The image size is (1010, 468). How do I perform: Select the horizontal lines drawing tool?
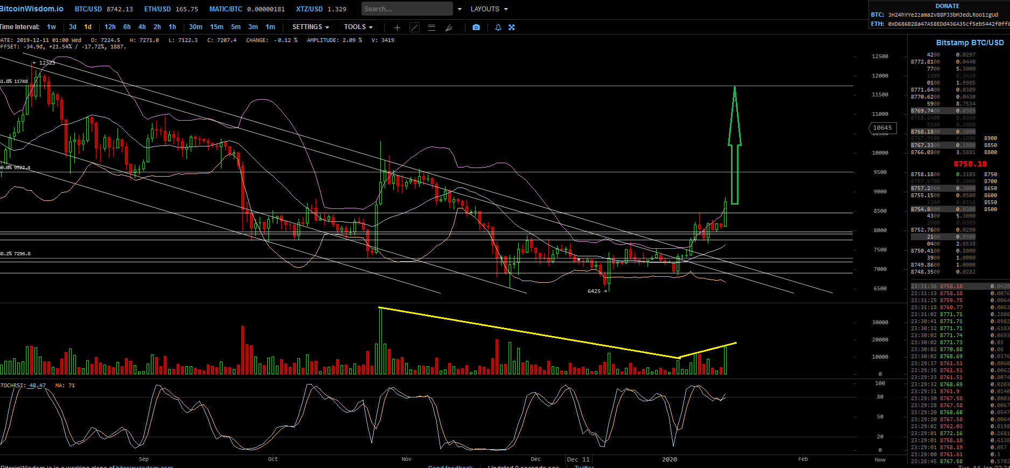(431, 27)
